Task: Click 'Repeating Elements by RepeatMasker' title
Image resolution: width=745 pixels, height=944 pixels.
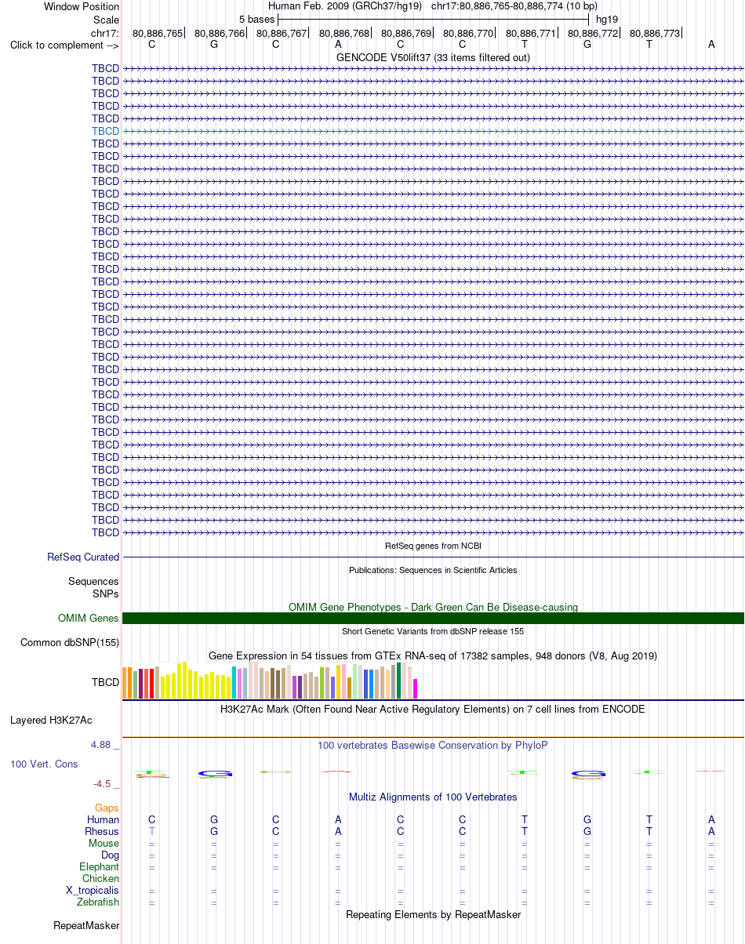Action: (433, 915)
